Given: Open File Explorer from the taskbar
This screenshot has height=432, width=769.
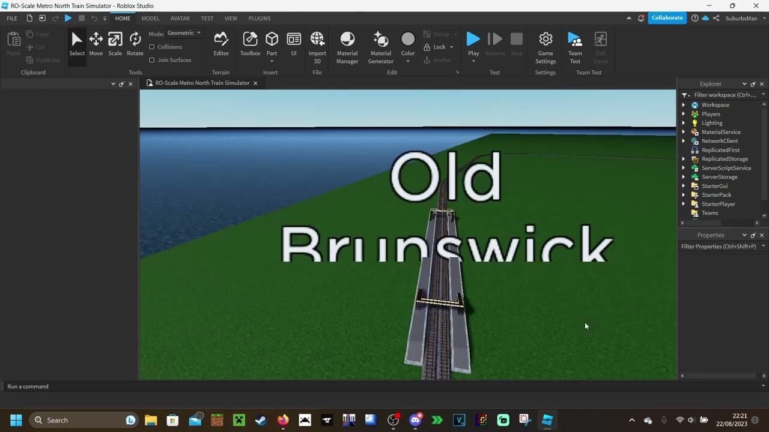Looking at the screenshot, I should (150, 420).
